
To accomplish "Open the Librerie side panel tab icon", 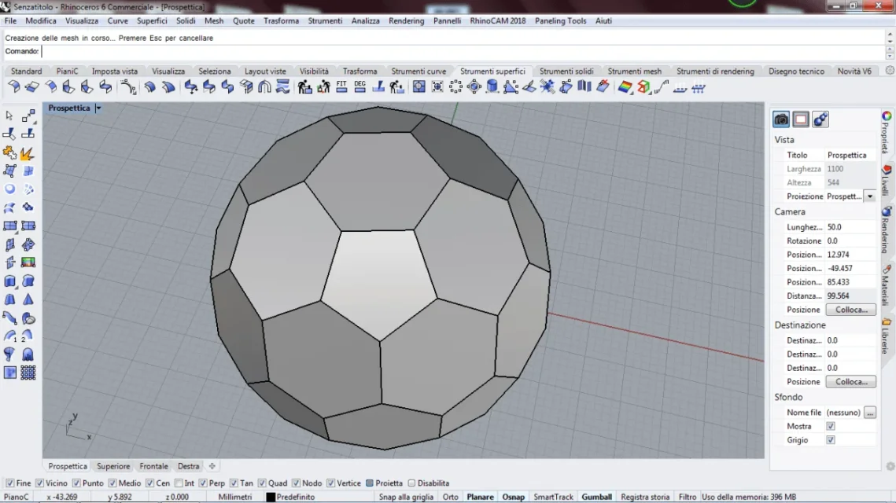I will click(887, 322).
